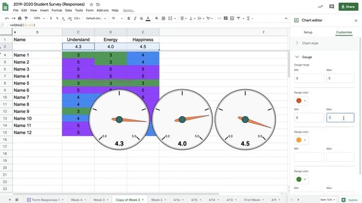Image resolution: width=362 pixels, height=203 pixels.
Task: Open the text color picker
Action: coord(148,19)
